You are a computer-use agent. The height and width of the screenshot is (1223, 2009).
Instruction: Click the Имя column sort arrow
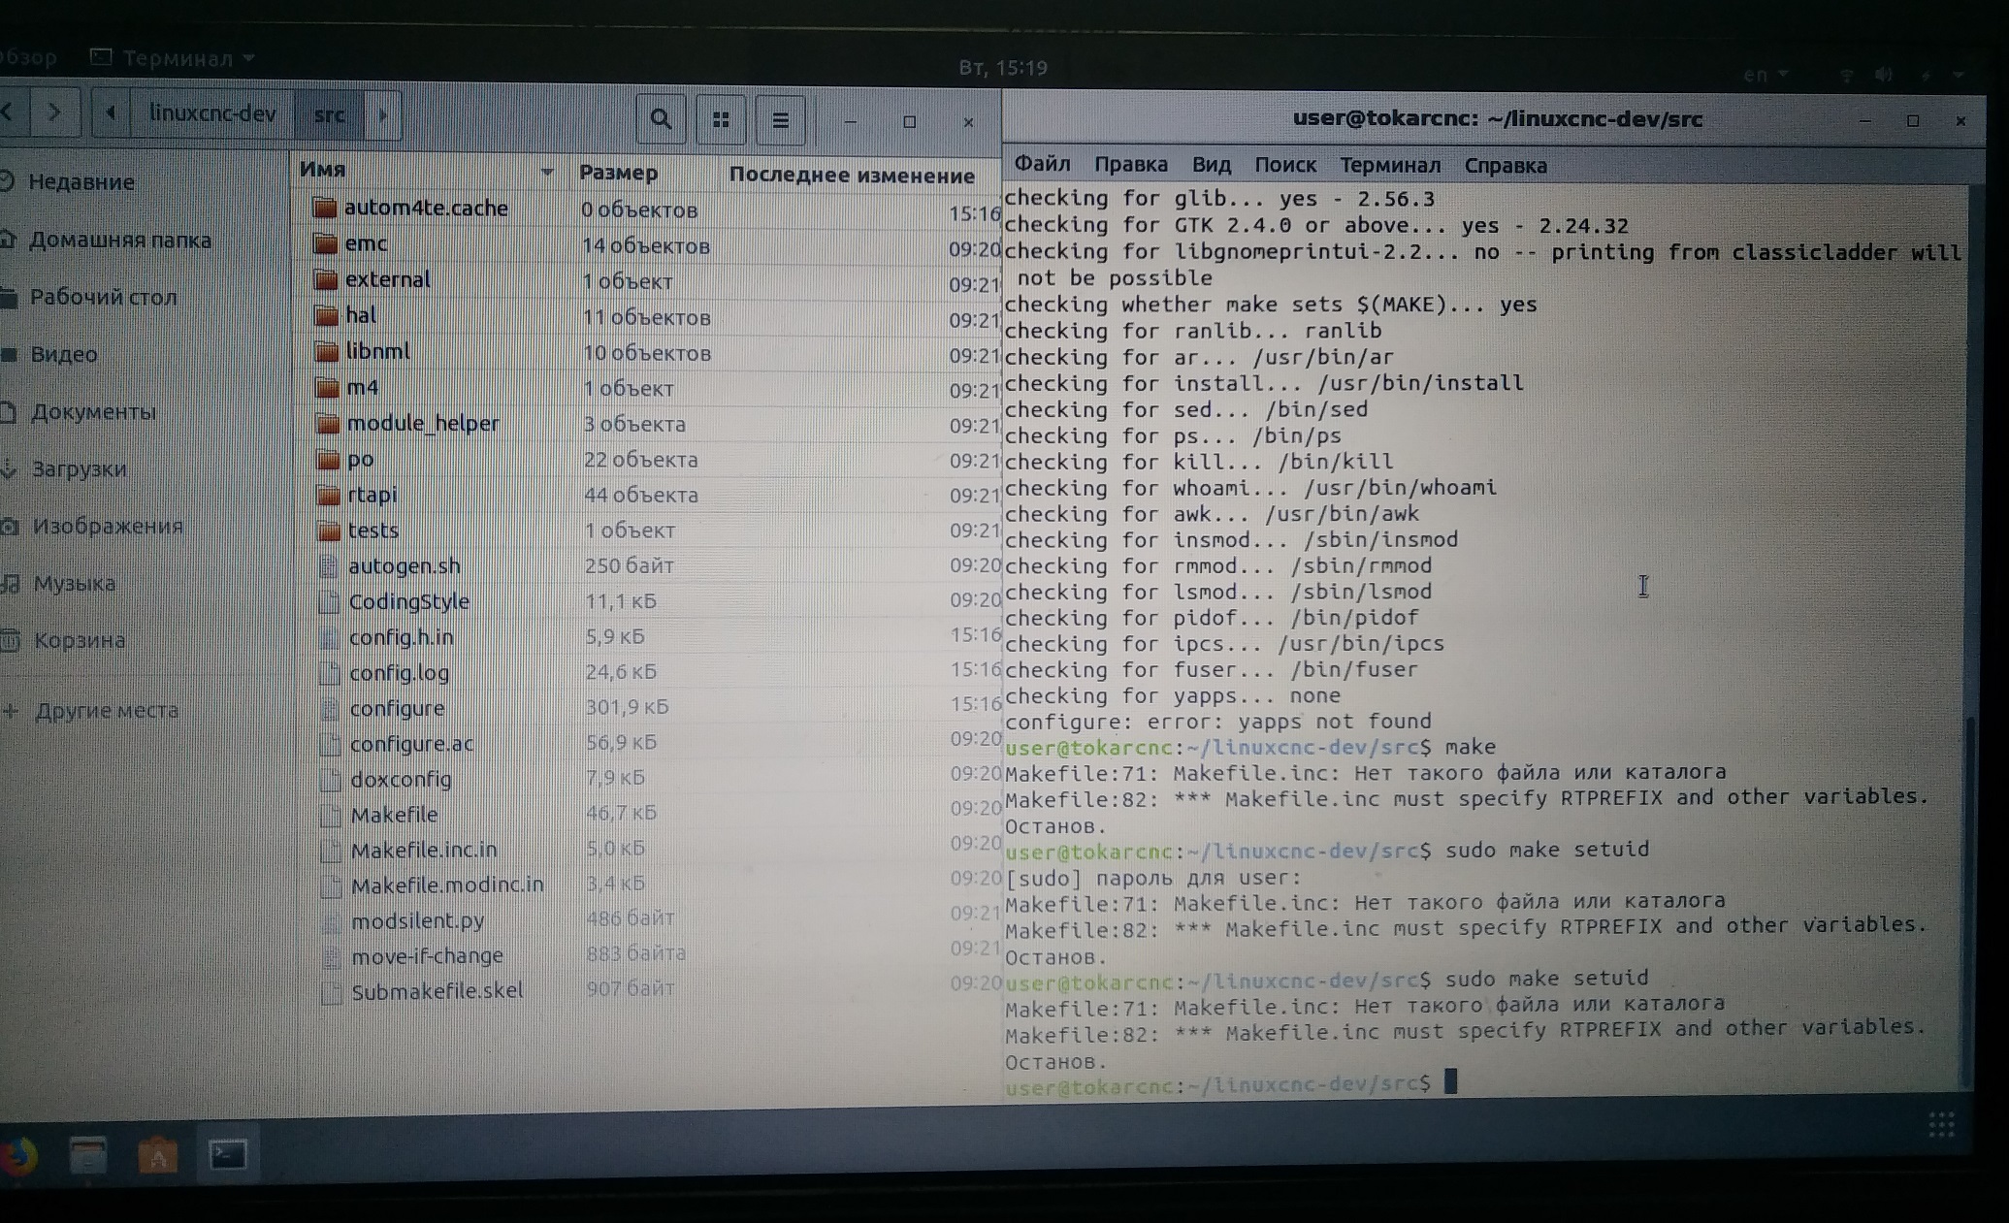click(x=547, y=172)
